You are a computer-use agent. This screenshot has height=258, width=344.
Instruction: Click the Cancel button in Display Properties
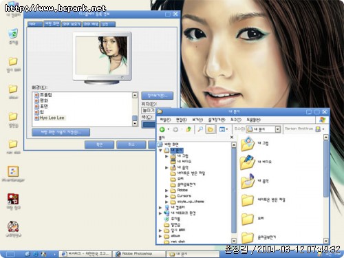131,144
